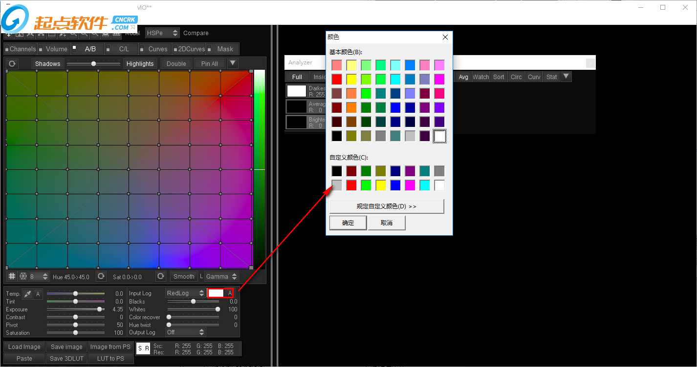Click the auto 'A' icon beside Temp eyedropper
Image resolution: width=697 pixels, height=367 pixels.
(38, 294)
